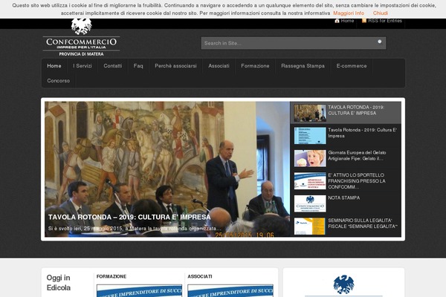Select Giornata Europea del Gelato thumbnail
This screenshot has height=297, width=446.
click(x=310, y=158)
